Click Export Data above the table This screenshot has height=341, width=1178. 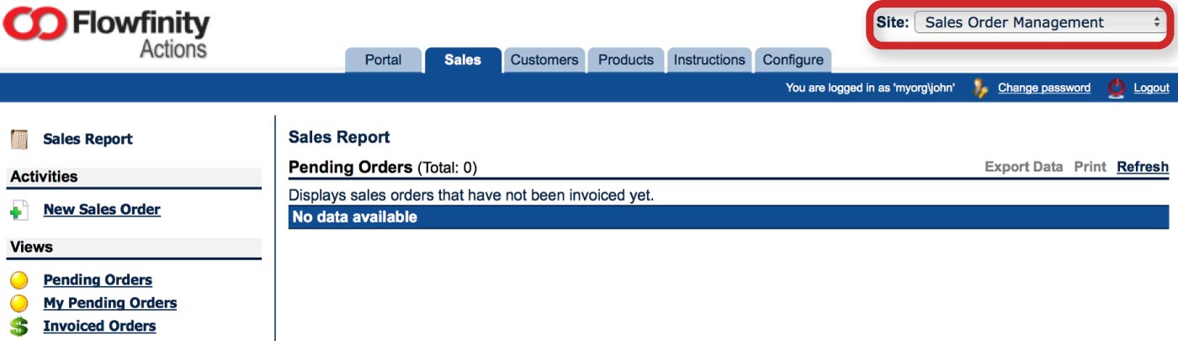coord(1024,167)
